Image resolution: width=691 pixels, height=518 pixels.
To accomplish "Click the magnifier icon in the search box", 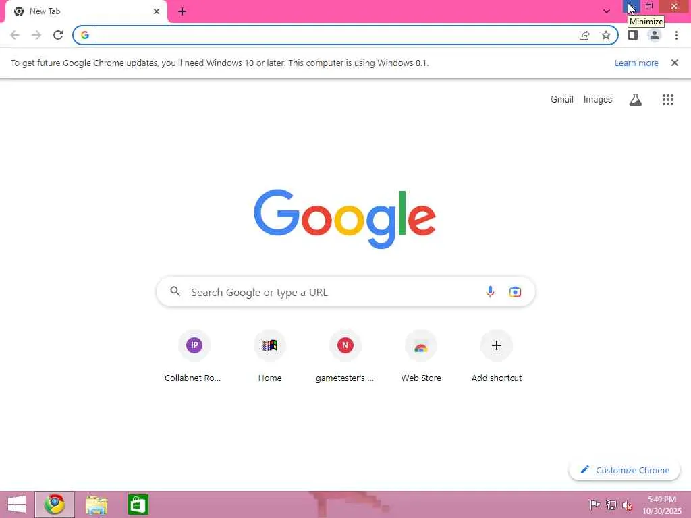I will coord(175,291).
